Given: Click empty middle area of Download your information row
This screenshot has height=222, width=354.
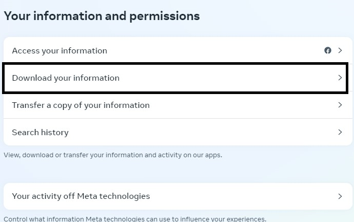Looking at the screenshot, I should coord(226,78).
